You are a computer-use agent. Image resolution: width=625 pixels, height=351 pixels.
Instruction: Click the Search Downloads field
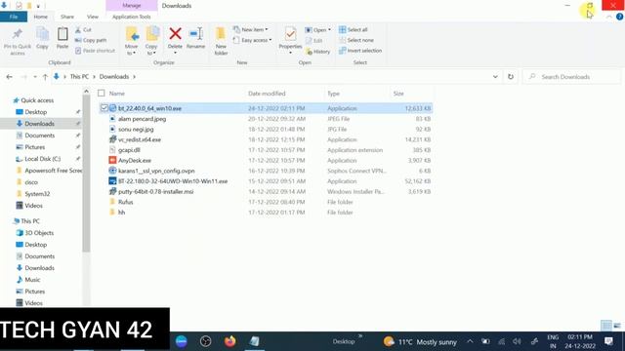click(x=571, y=77)
